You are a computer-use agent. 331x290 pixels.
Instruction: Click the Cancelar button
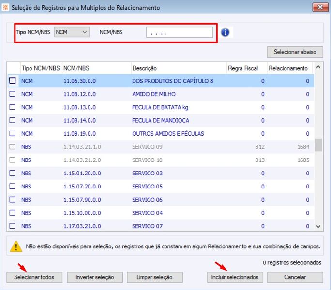(295, 277)
